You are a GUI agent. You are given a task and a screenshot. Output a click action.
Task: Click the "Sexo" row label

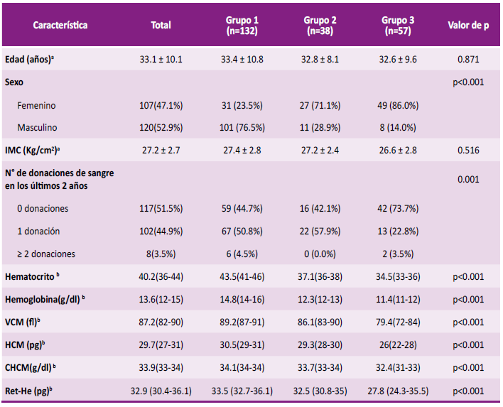14,82
